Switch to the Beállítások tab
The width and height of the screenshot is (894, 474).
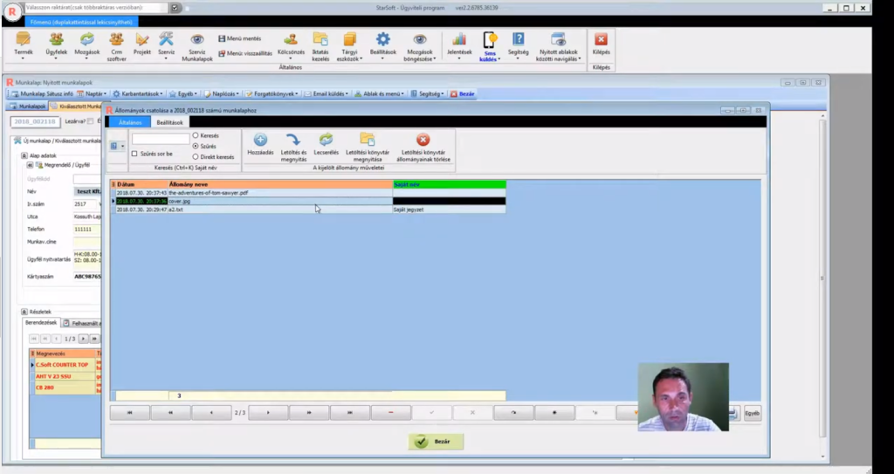coord(169,122)
